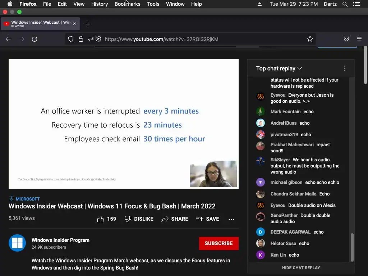Click DEEPAK AGARWAL's blue avatar
This screenshot has height=276, width=368.
point(261,232)
